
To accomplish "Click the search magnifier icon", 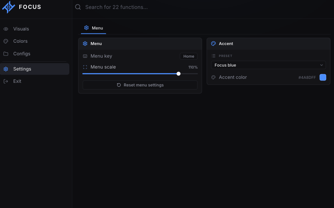I will [x=78, y=7].
